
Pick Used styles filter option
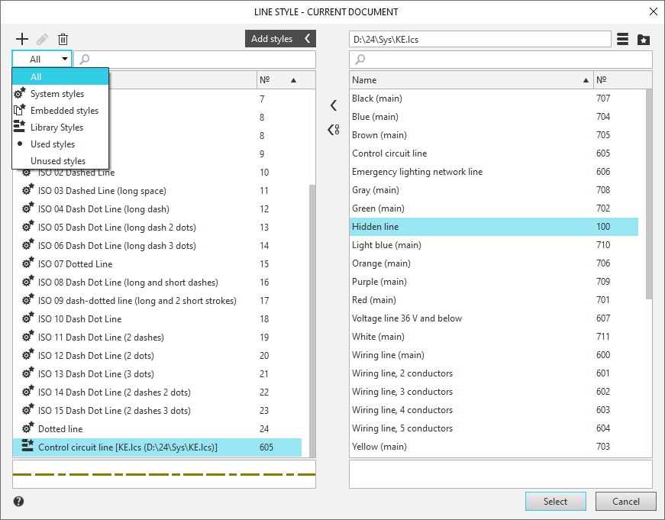(53, 144)
